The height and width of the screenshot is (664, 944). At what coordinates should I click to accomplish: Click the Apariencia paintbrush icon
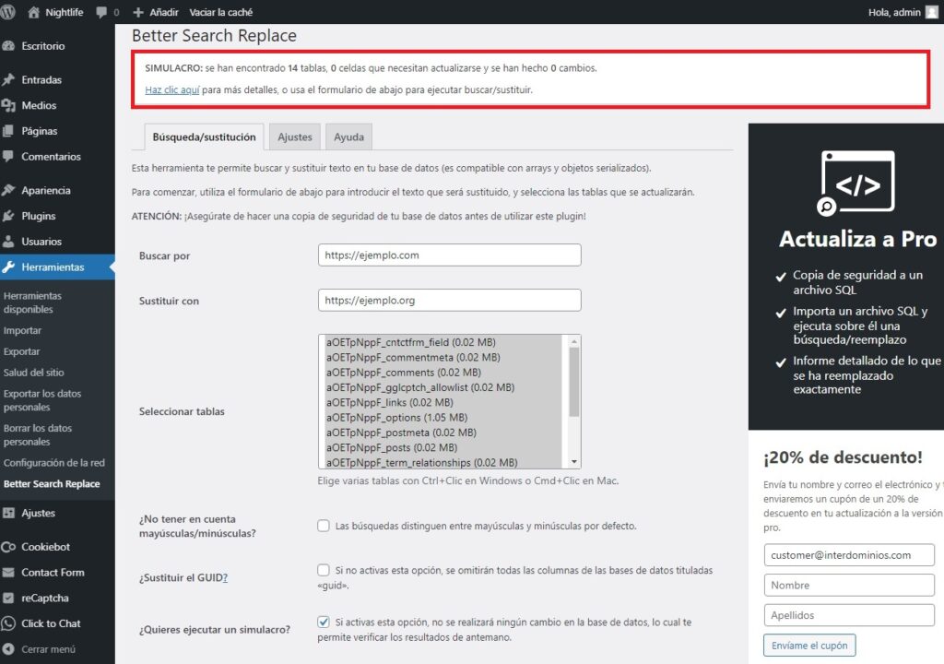pyautogui.click(x=8, y=190)
